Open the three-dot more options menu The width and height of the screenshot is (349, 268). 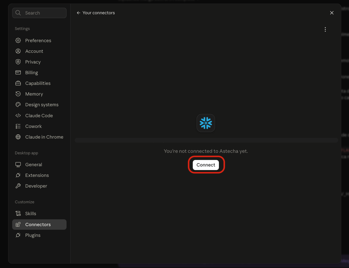pos(325,30)
